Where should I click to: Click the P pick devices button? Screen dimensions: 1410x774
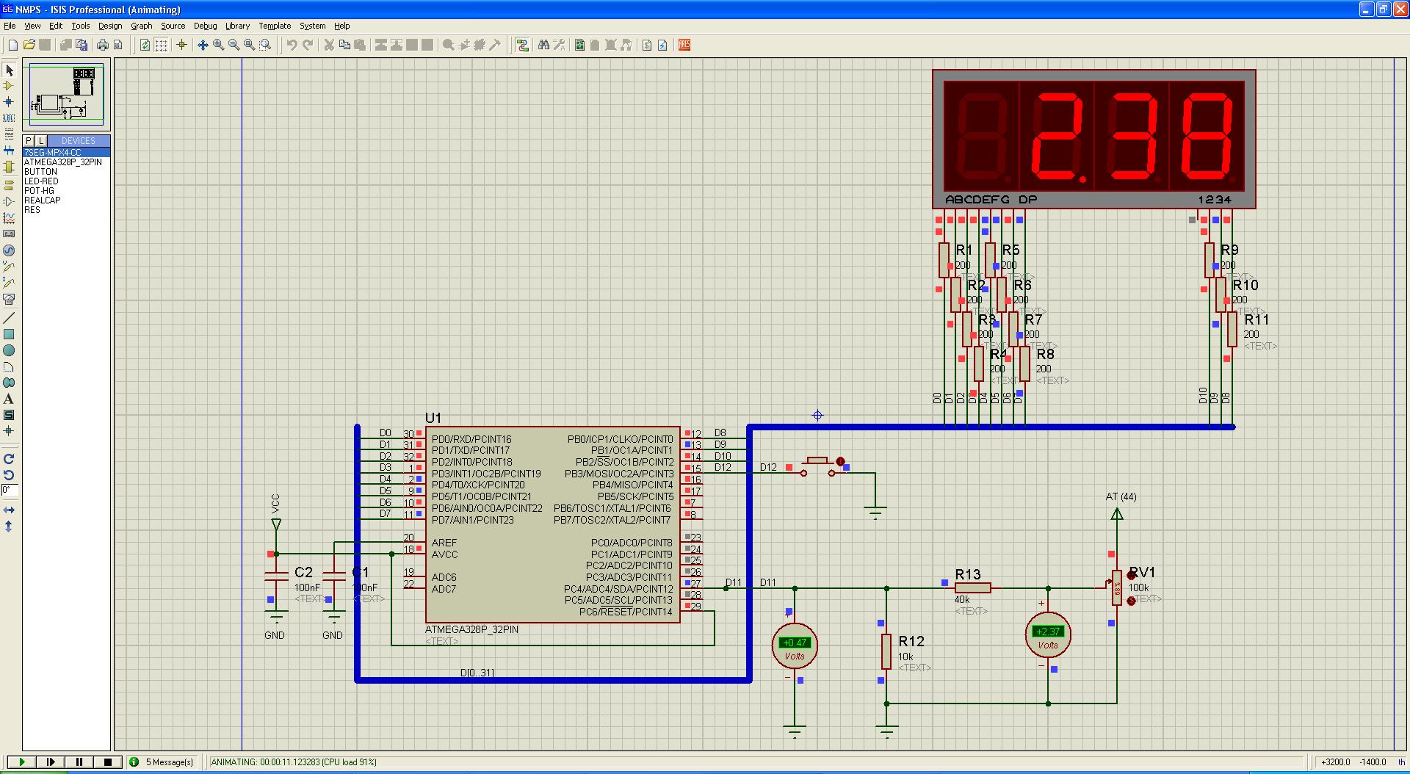29,141
